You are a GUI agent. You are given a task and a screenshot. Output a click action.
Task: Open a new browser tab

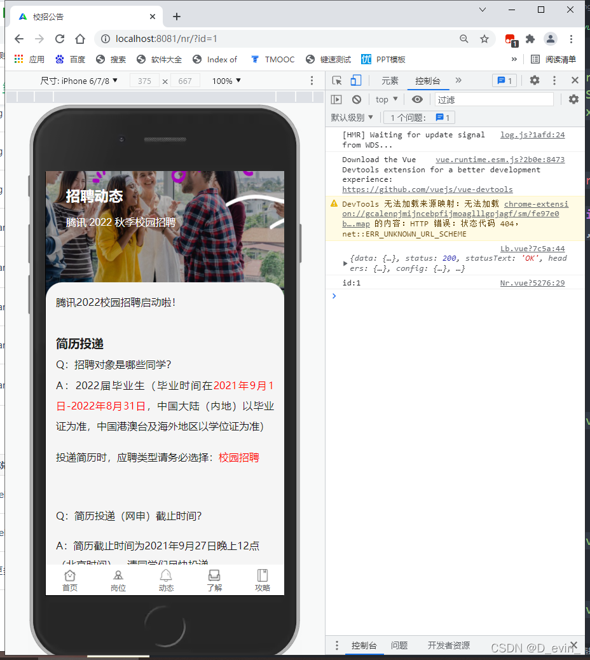(x=177, y=17)
